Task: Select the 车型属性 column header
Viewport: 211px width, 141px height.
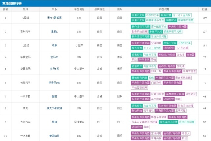Action: pos(79,9)
